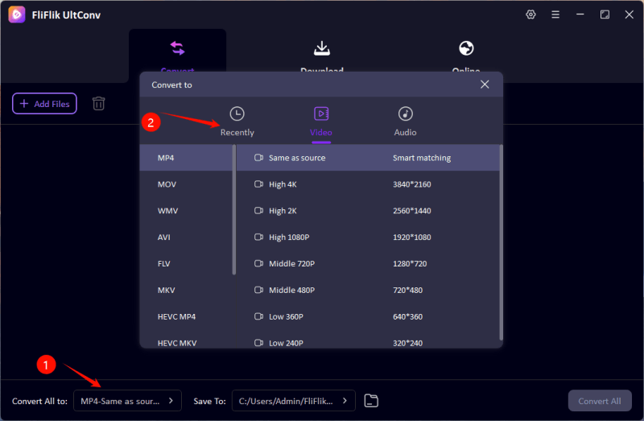The height and width of the screenshot is (421, 644).
Task: Switch to the Recently tab
Action: tap(237, 121)
